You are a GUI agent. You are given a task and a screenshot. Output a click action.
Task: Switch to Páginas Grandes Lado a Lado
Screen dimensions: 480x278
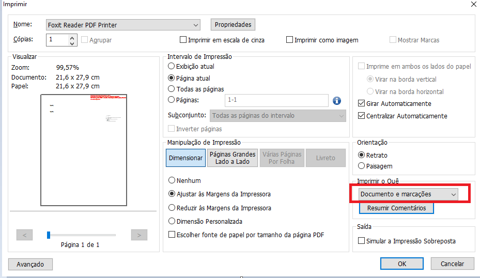232,158
